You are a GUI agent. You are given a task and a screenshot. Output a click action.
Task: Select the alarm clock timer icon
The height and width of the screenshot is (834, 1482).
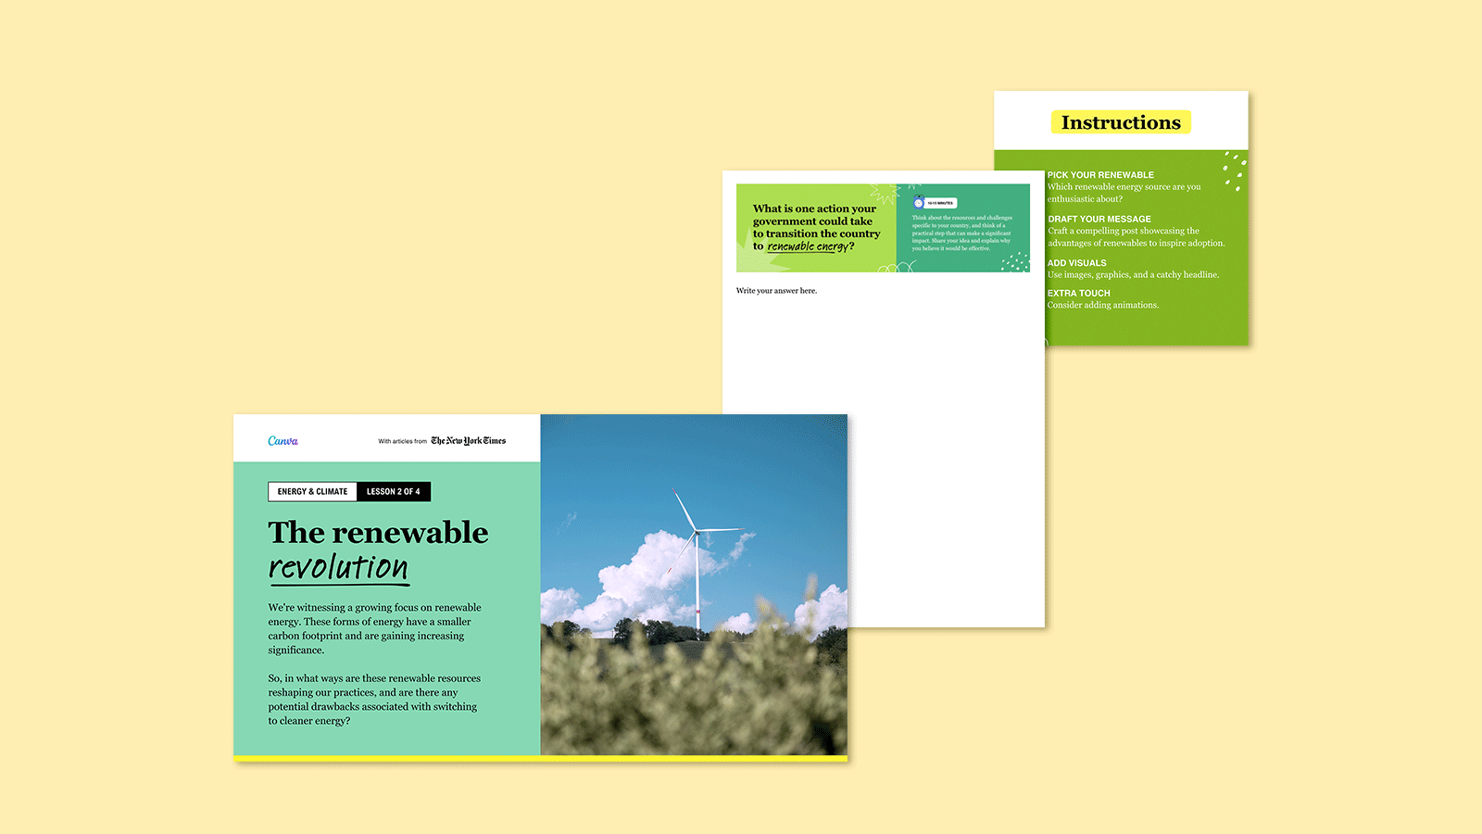pyautogui.click(x=918, y=203)
